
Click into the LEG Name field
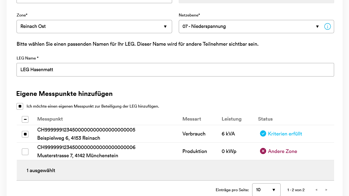coord(175,70)
